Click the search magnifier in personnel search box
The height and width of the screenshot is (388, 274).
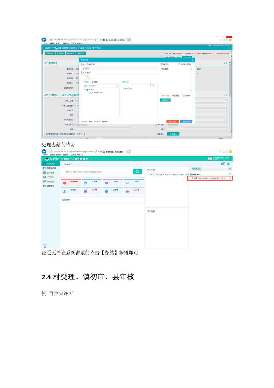pos(117,86)
